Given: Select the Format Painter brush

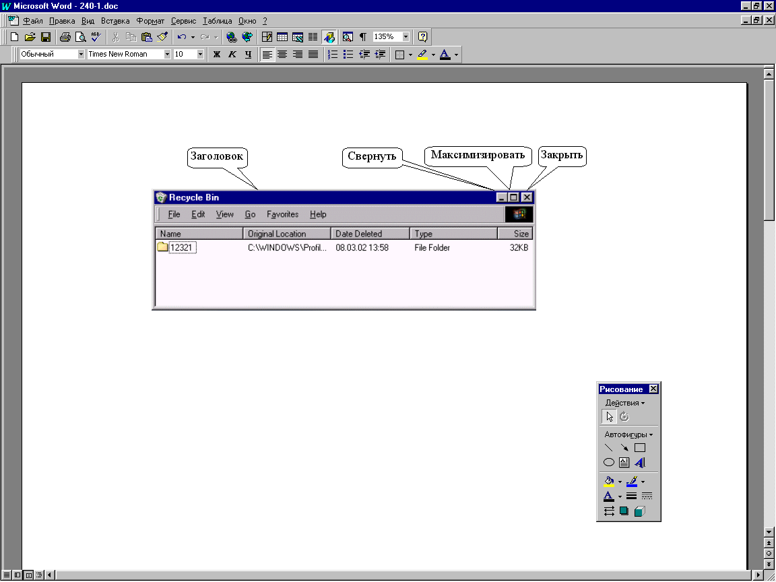Looking at the screenshot, I should click(162, 36).
